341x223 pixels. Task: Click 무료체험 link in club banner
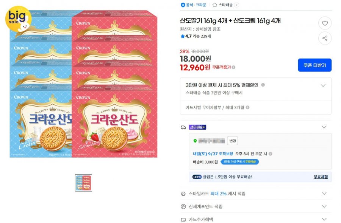(321, 177)
